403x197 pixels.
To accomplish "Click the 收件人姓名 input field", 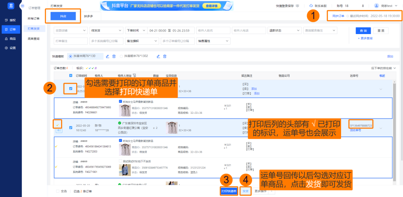I will pyautogui.click(x=213, y=30).
